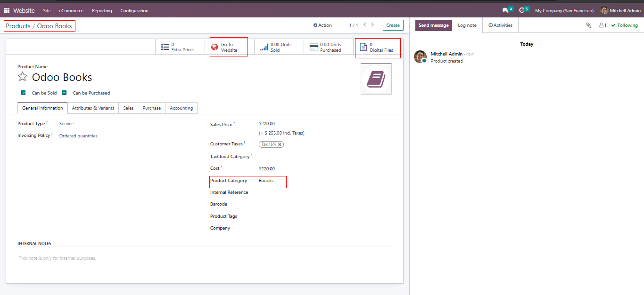Viewport: 644px width, 295px height.
Task: Open the activities clock icon with badge 5
Action: (x=524, y=10)
